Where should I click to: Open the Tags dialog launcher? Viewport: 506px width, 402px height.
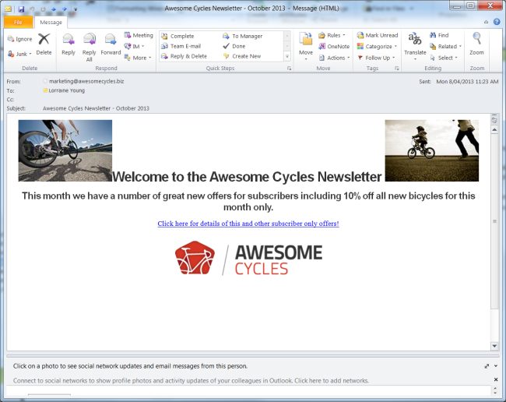[397, 69]
